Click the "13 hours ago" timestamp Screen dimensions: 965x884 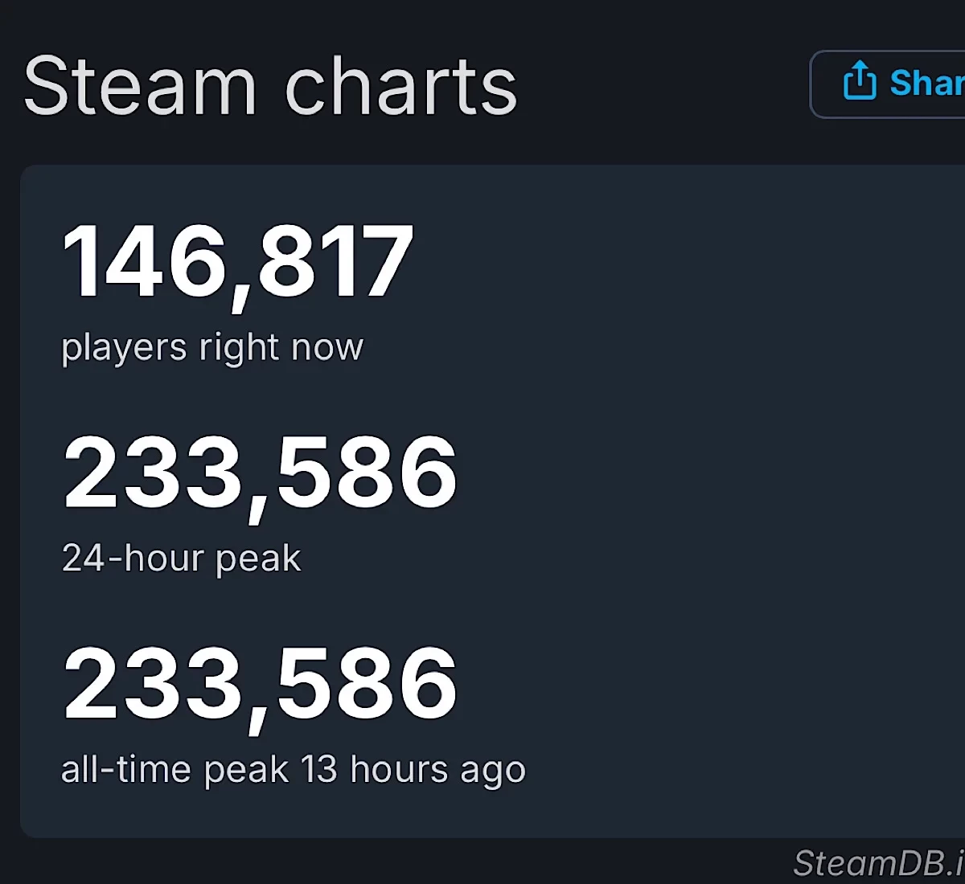[x=413, y=770]
